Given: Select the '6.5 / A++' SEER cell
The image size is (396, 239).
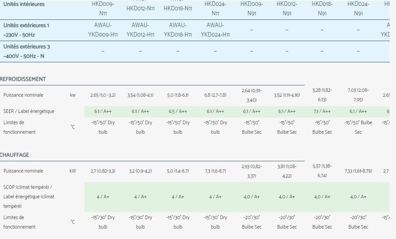Looking at the screenshot, I should (x=178, y=112).
